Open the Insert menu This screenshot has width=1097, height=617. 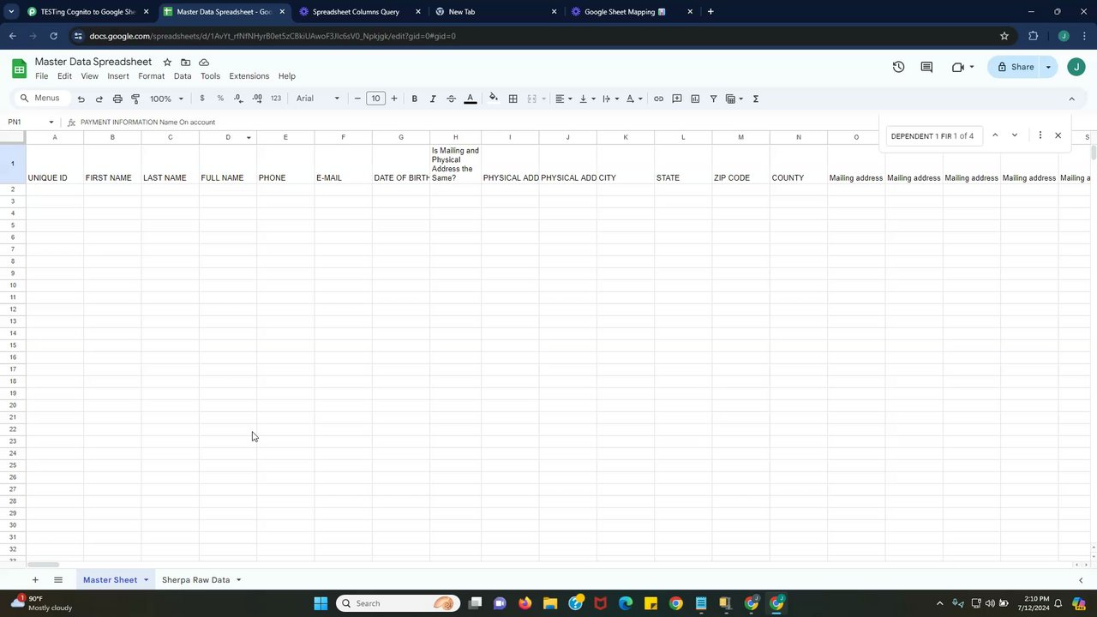tap(118, 76)
